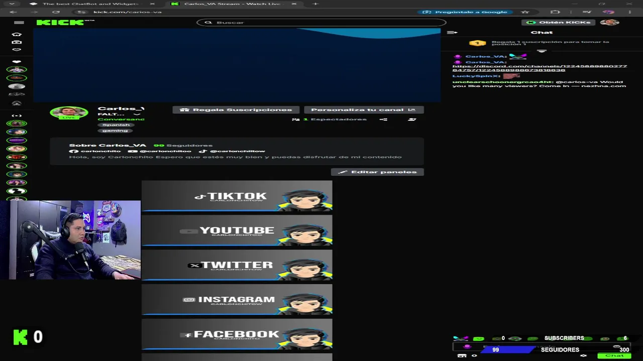Click the Home icon in left sidebar
The height and width of the screenshot is (361, 643).
pos(17,34)
